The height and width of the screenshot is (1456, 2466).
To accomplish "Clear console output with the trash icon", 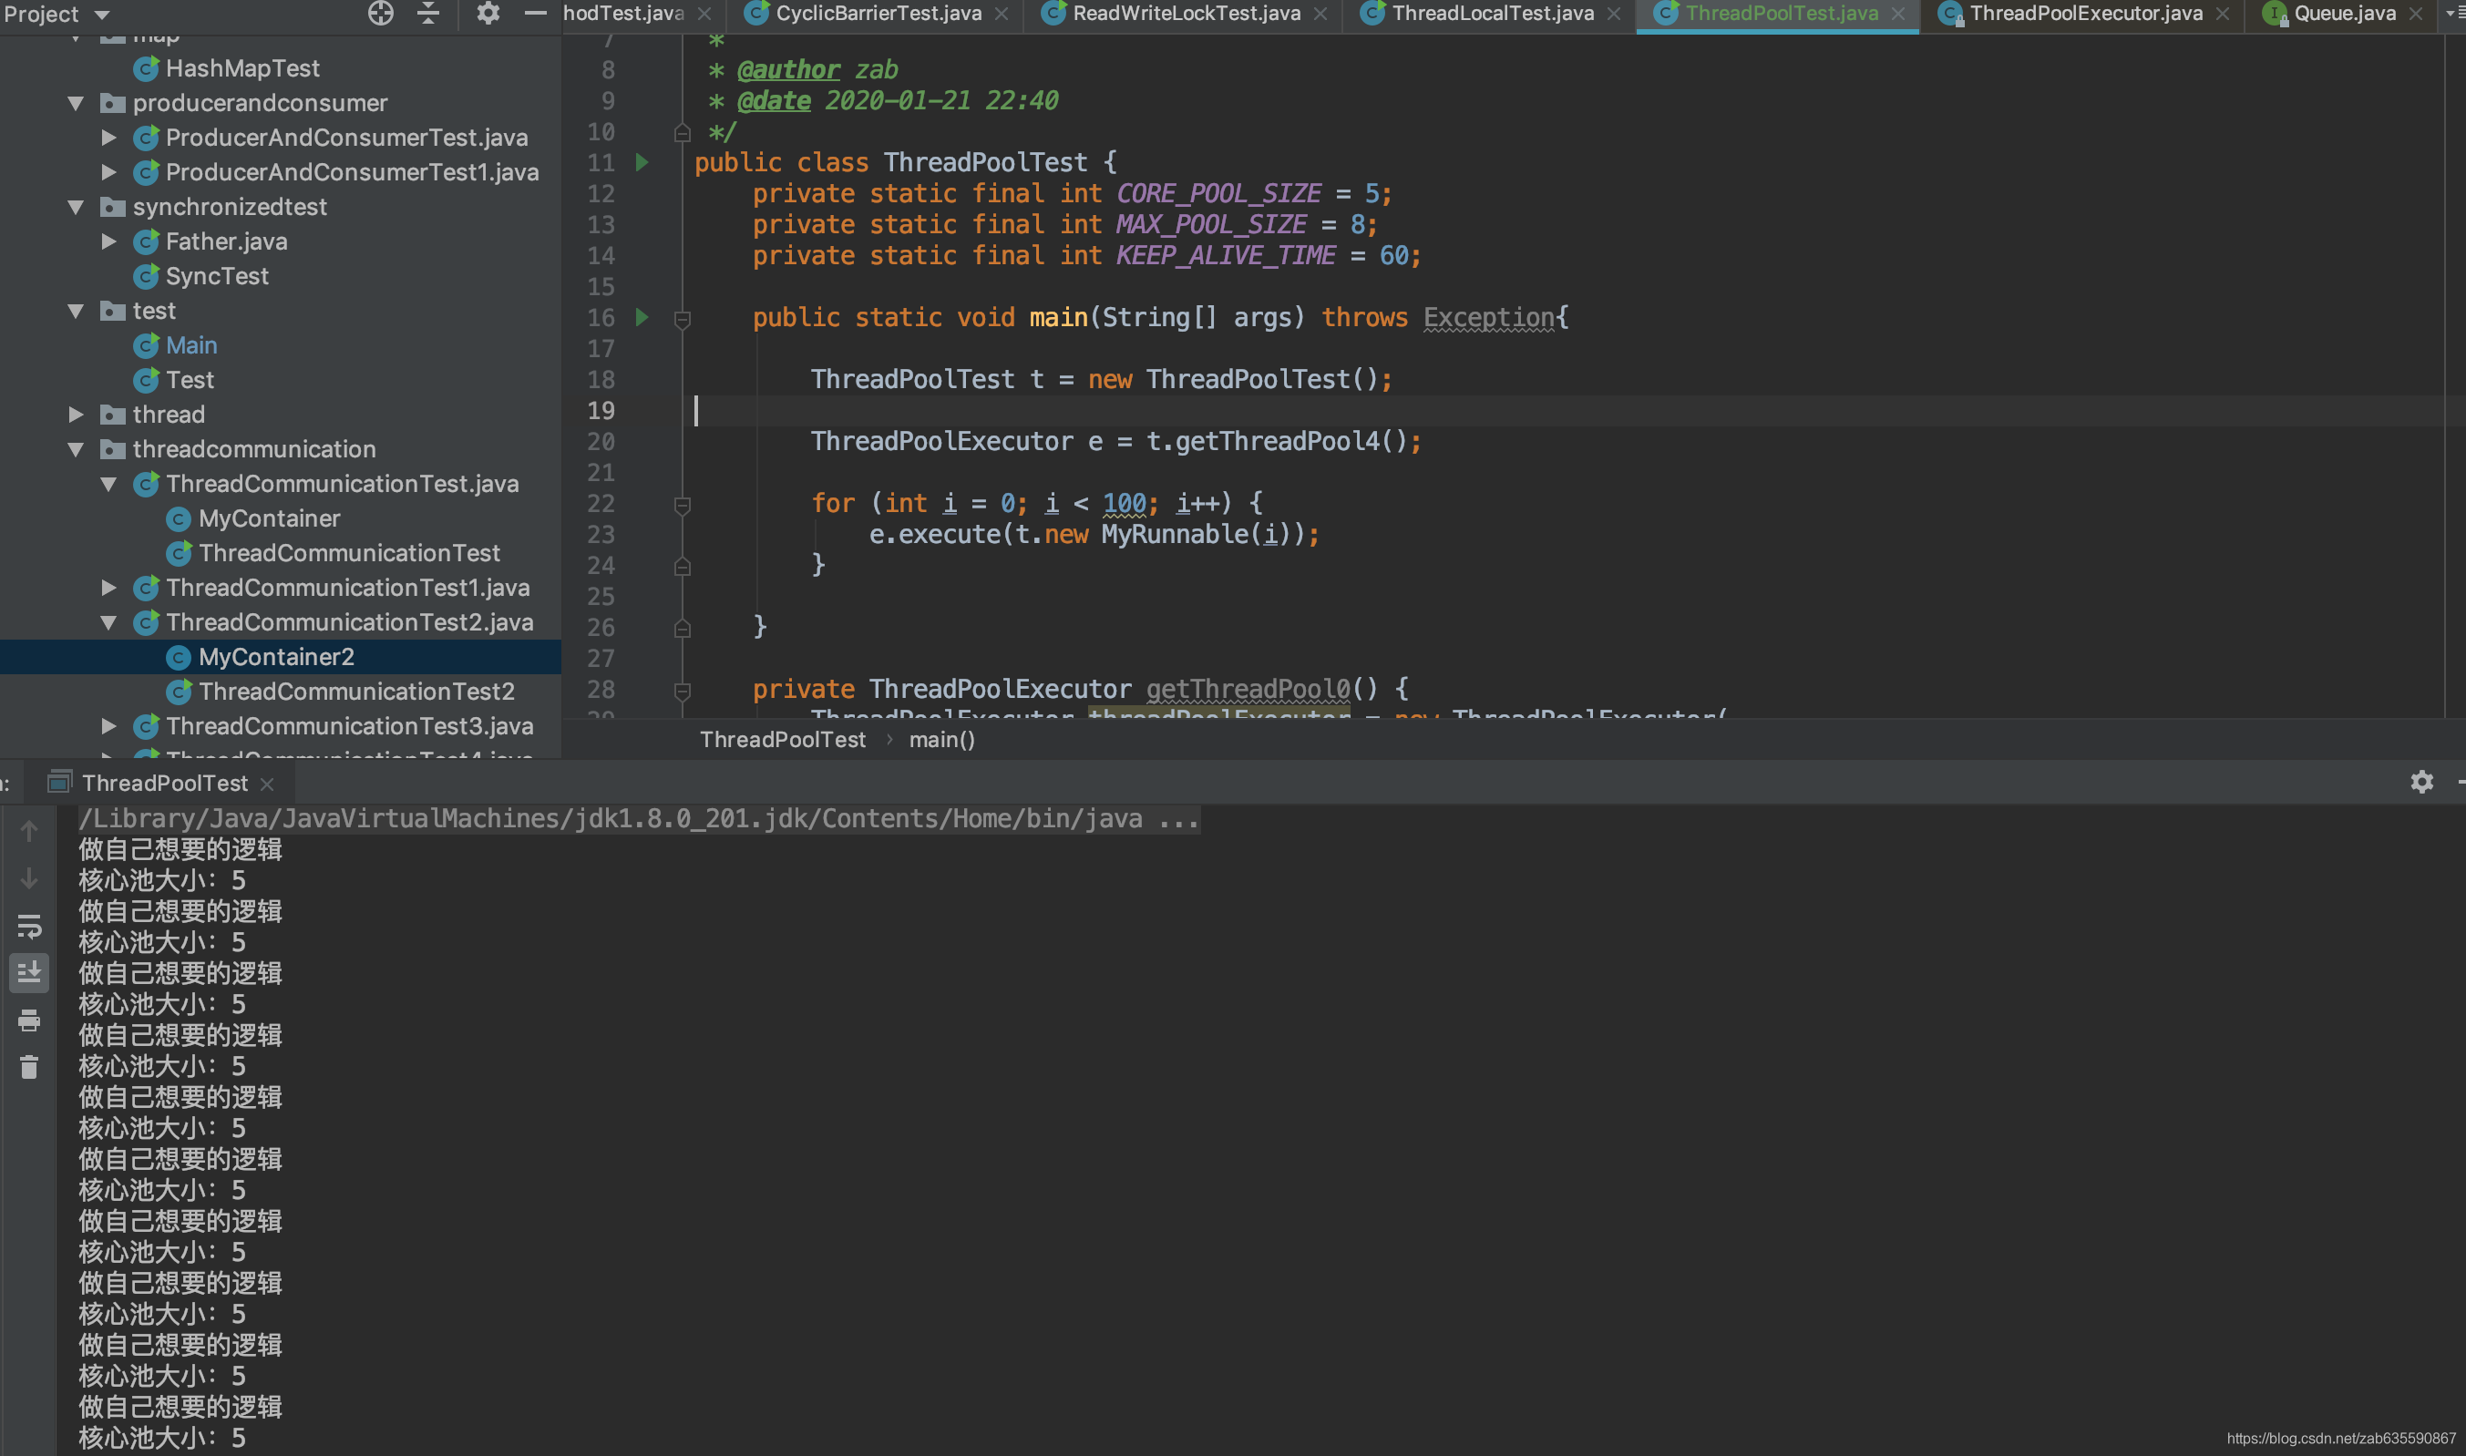I will point(29,1067).
